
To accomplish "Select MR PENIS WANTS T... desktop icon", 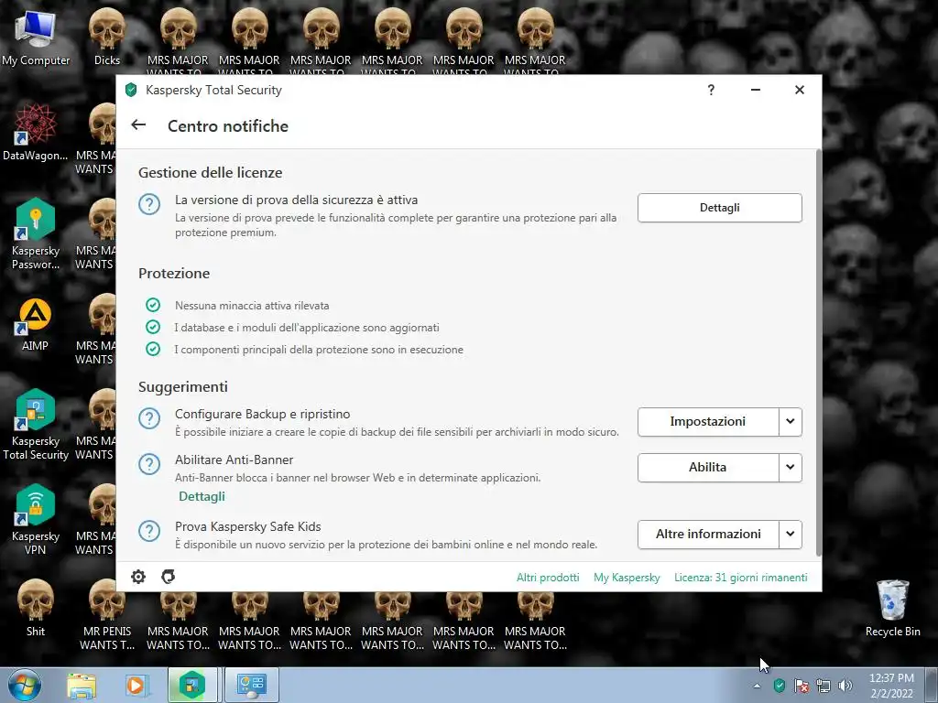I will tap(107, 615).
